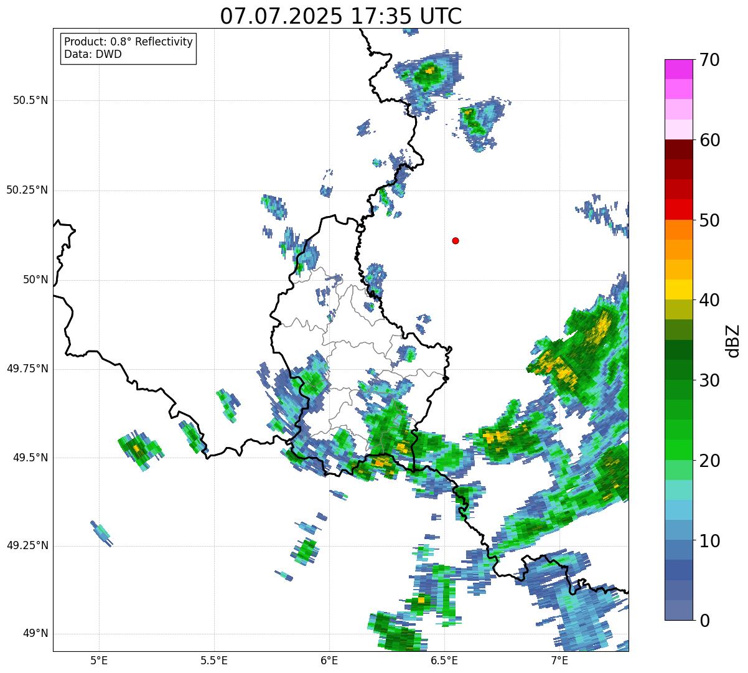Screen dimensions: 748x673
Task: Click the 49.75°N latitude label
Action: [27, 369]
